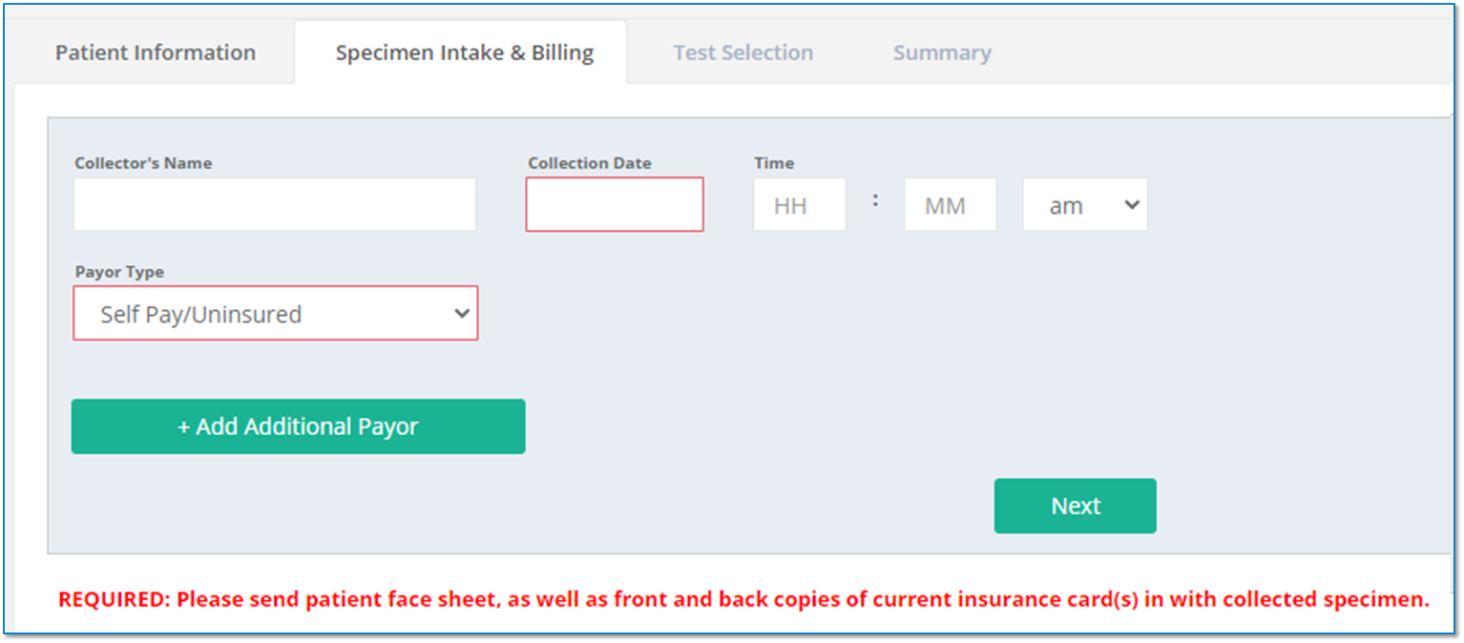Viewport: 1464px width, 643px height.
Task: Click the Time label above the hour field
Action: (x=773, y=162)
